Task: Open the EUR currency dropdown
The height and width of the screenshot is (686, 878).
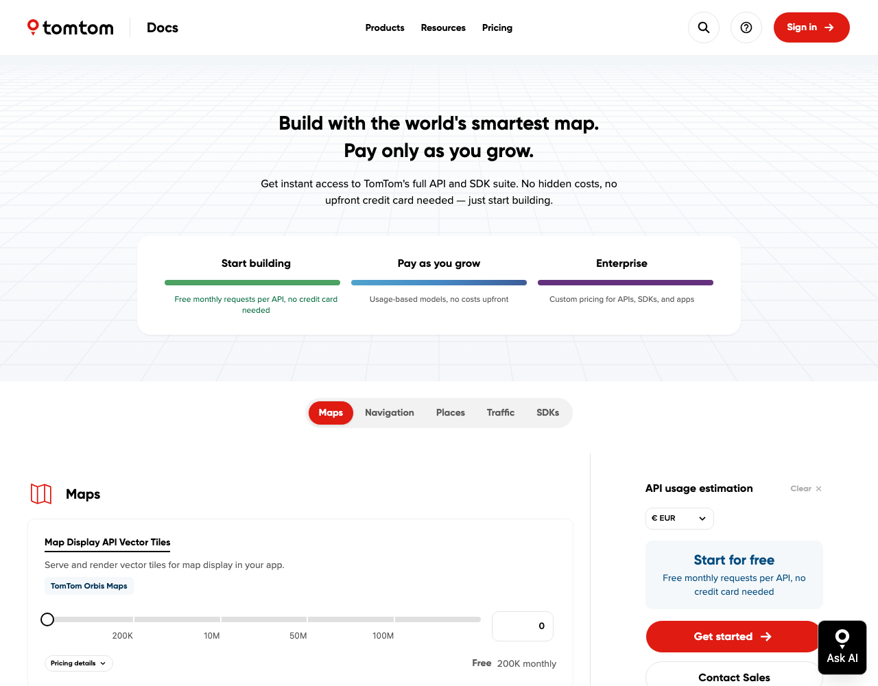Action: pos(679,519)
